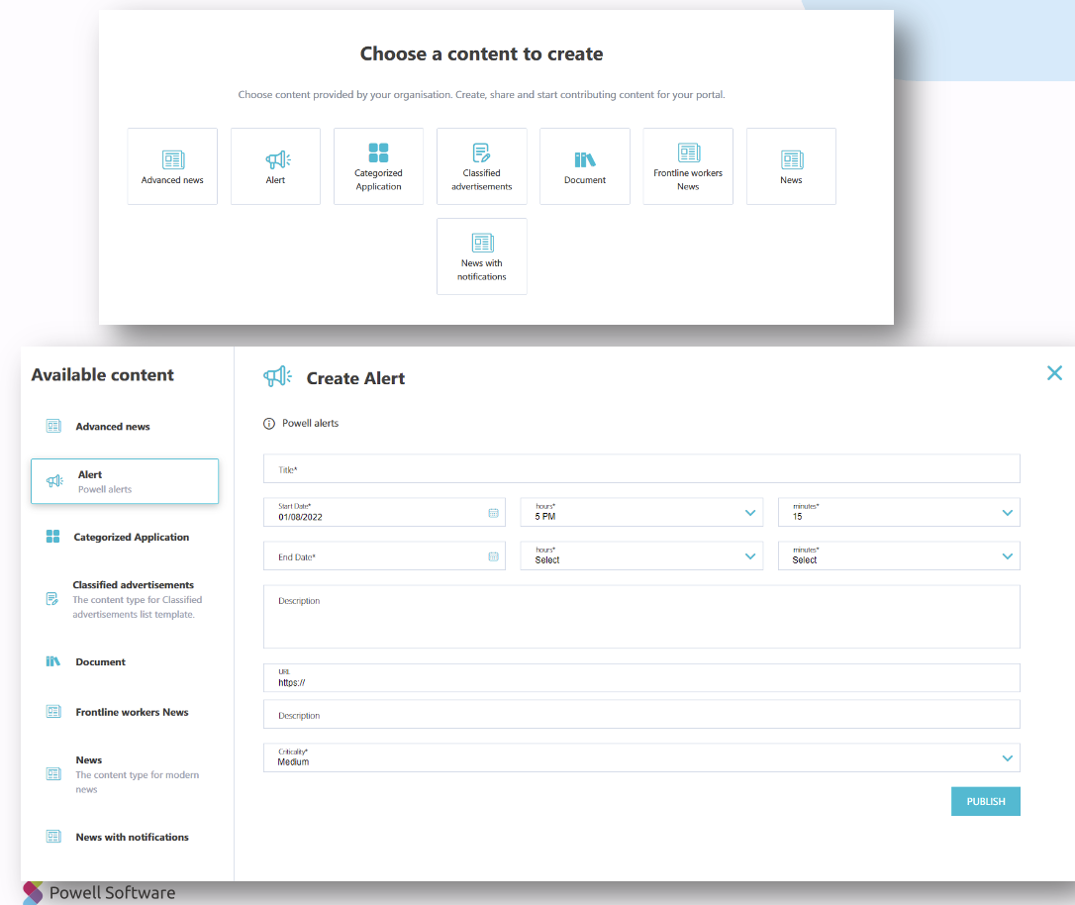Open the Start Date calendar picker icon
Viewport: 1075px width, 905px height.
[493, 512]
